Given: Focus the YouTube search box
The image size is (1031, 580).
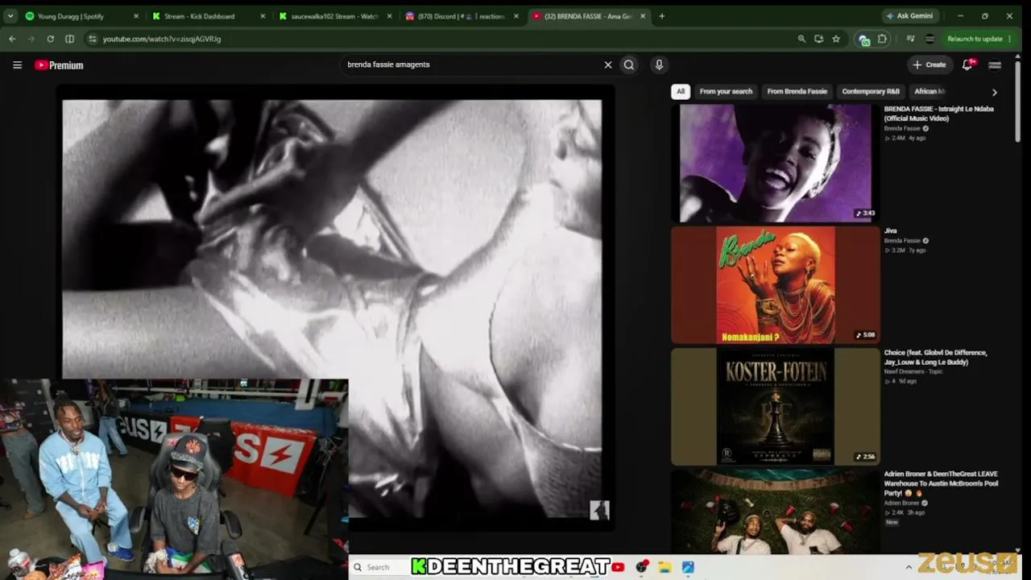Looking at the screenshot, I should [x=471, y=64].
